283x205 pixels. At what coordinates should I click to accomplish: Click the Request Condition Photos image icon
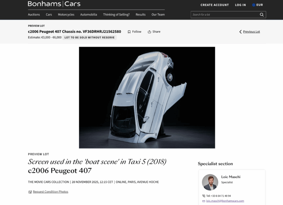30,192
